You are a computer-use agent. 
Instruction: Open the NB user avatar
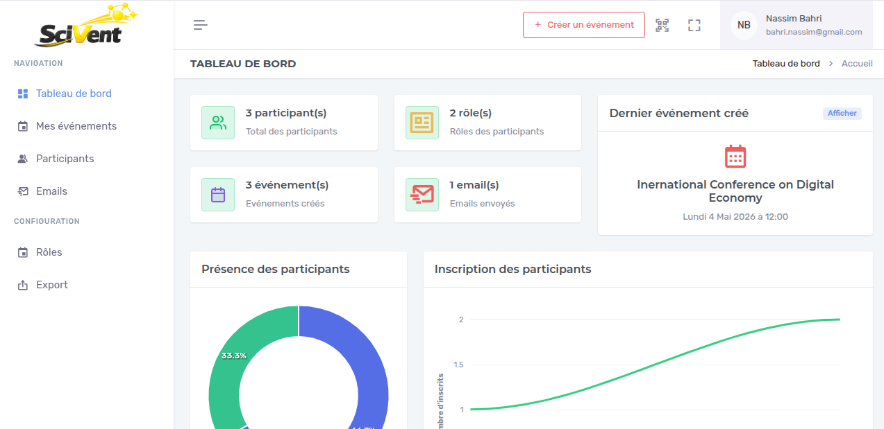[x=744, y=25]
